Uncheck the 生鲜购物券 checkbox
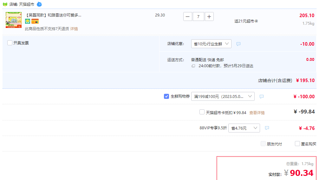 166,96
